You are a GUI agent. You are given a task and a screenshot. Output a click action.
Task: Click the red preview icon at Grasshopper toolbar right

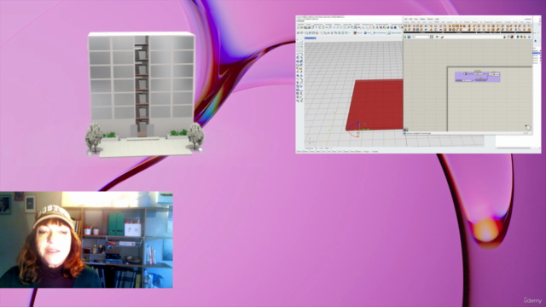point(512,37)
